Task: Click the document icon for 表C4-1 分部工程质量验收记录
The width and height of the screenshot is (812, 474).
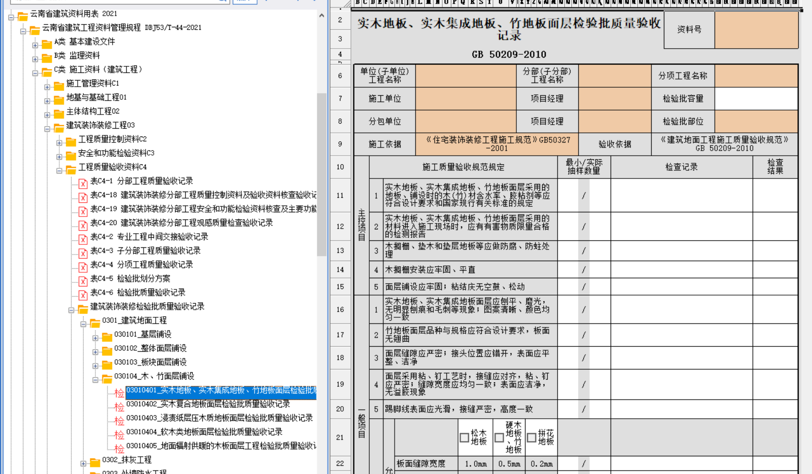Action: pos(83,182)
